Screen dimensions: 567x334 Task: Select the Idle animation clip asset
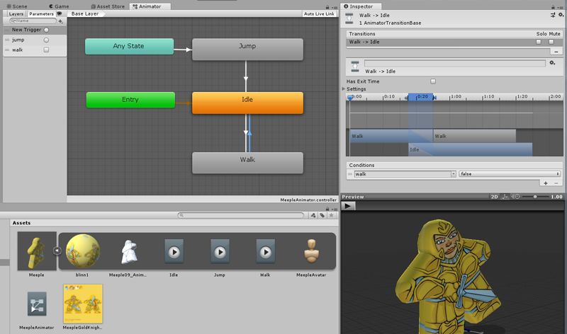click(x=174, y=251)
